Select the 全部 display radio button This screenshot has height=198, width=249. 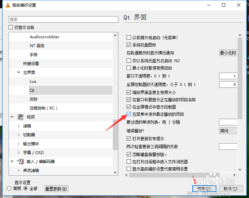[26, 188]
